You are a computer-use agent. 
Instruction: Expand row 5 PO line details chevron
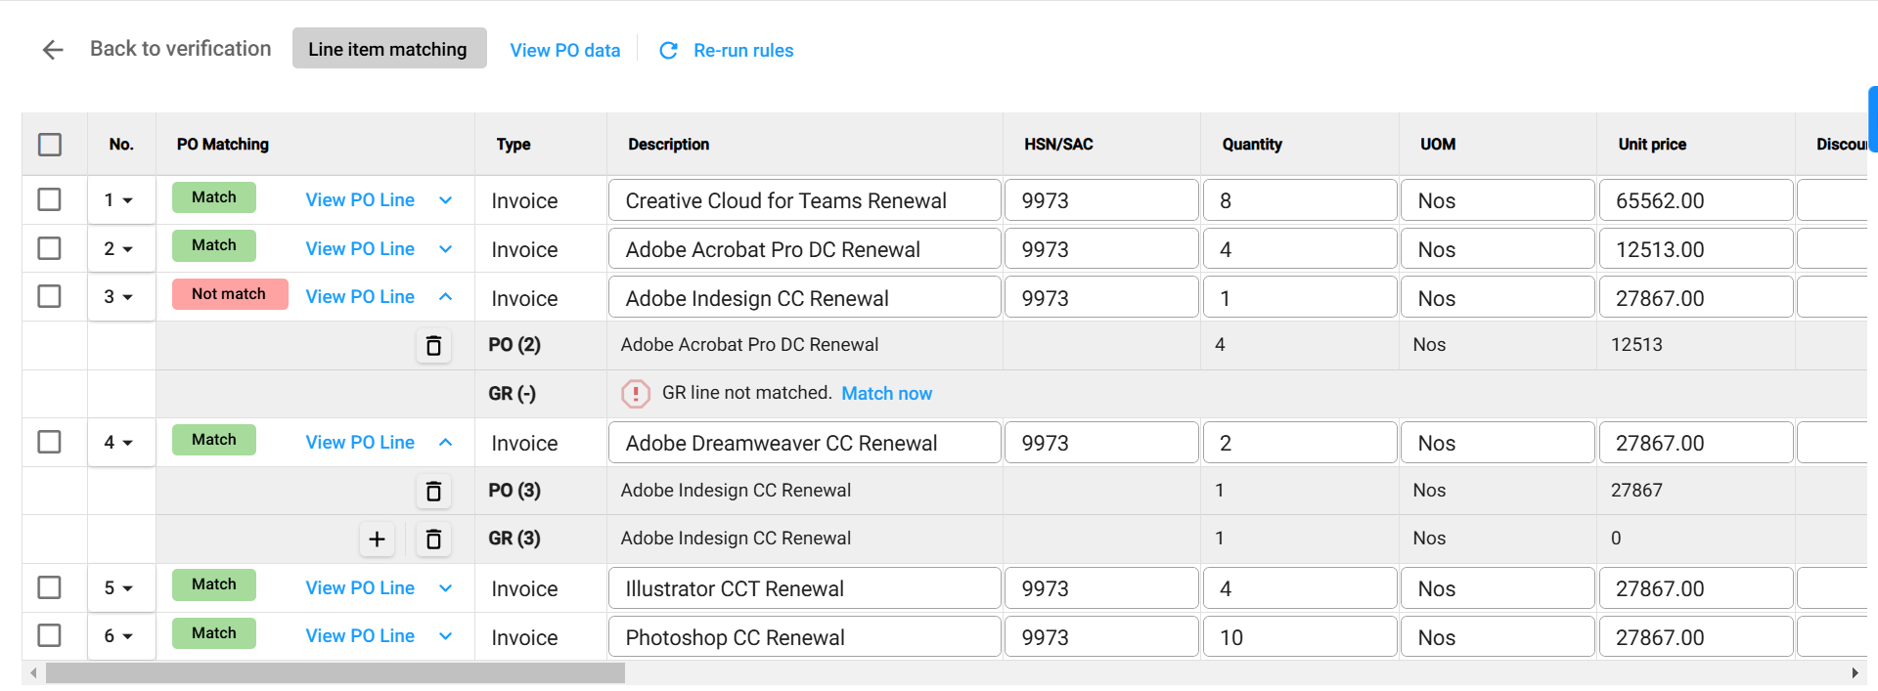point(446,588)
